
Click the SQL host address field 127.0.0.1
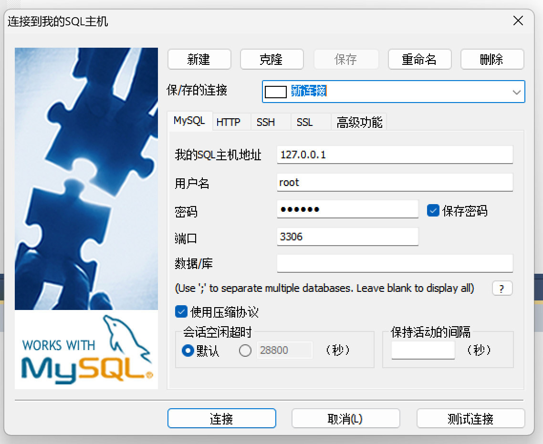[395, 155]
